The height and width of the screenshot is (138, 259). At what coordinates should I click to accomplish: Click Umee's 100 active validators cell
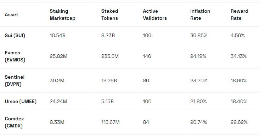tap(147, 101)
